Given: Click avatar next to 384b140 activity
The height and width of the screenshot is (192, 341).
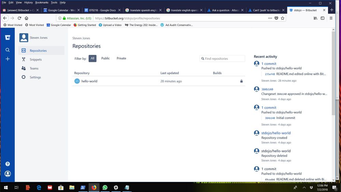Looking at the screenshot, I should [x=257, y=89].
